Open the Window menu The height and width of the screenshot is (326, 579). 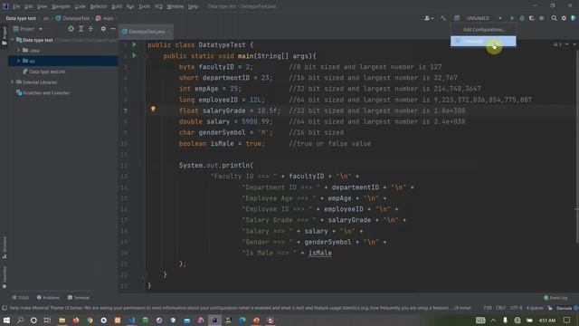pyautogui.click(x=175, y=6)
